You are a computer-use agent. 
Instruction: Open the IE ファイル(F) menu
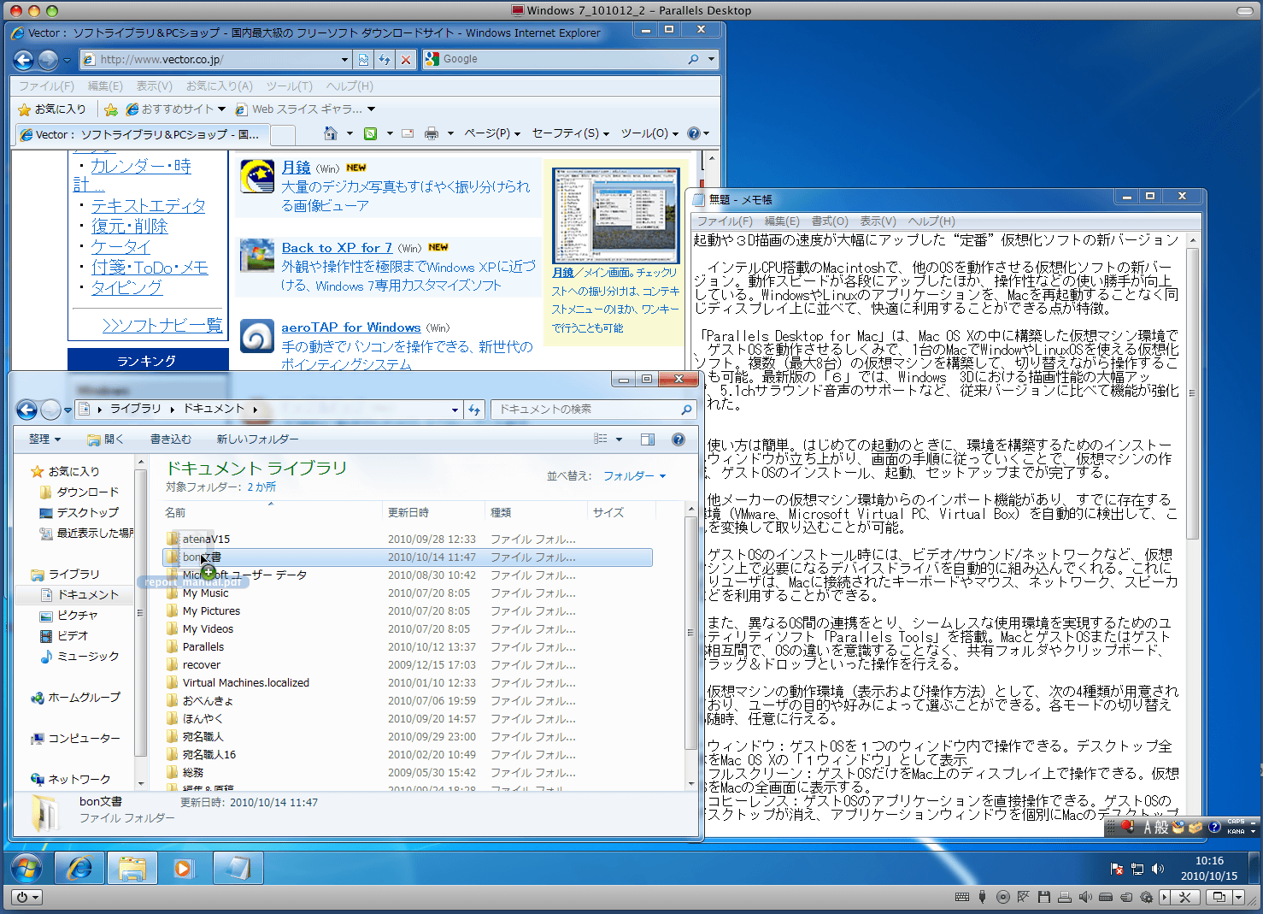[46, 86]
